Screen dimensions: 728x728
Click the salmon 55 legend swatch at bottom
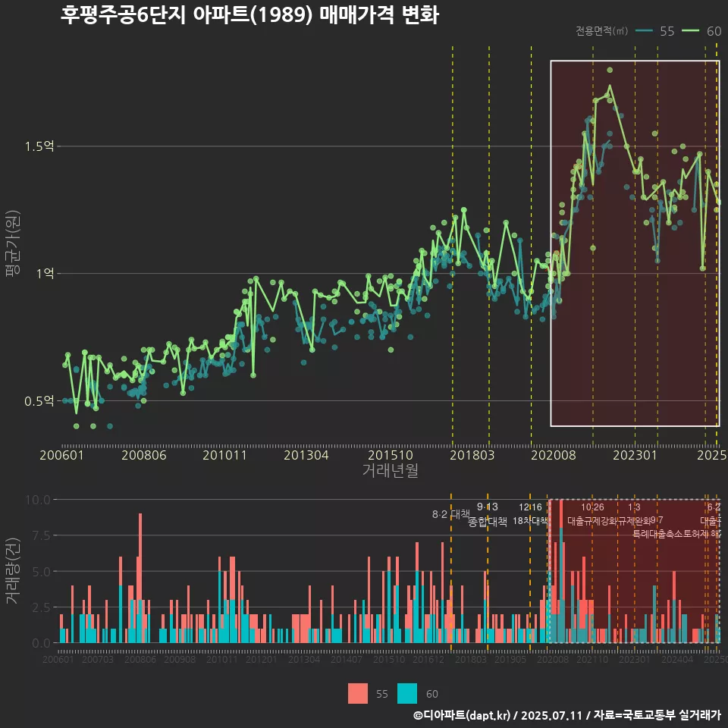pos(357,694)
